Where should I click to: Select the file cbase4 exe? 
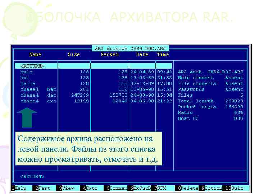coord(38,101)
